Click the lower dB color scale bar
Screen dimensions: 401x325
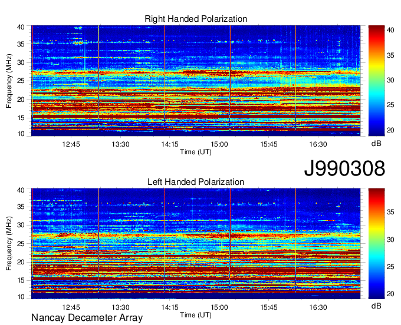click(x=376, y=244)
